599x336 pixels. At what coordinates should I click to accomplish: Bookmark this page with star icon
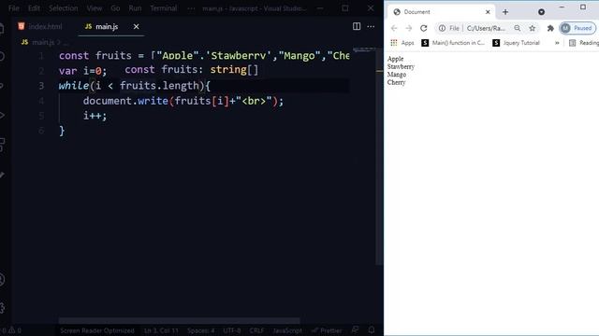tap(533, 28)
